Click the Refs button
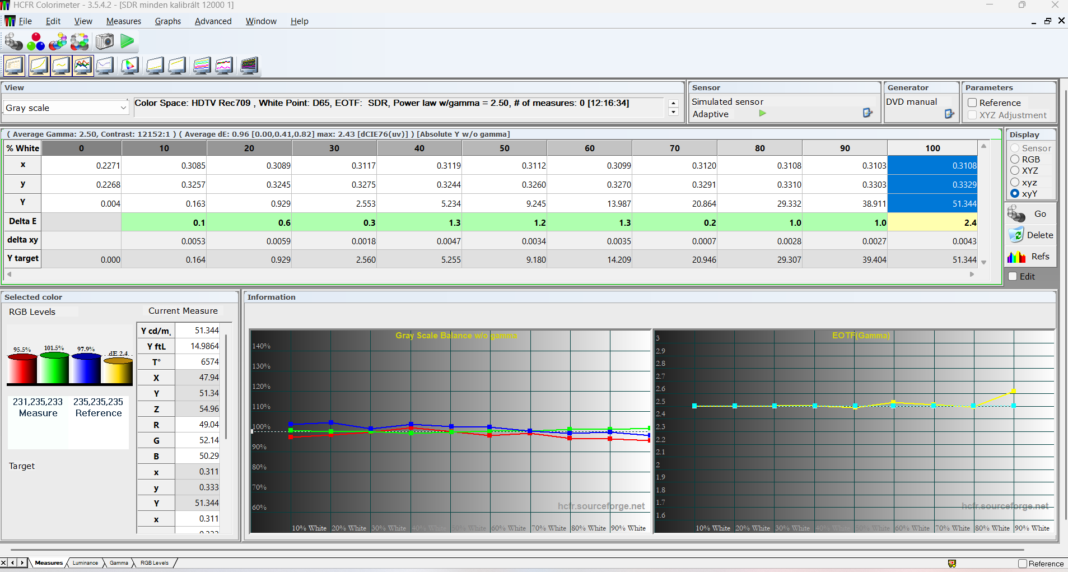The image size is (1068, 572). click(1030, 257)
